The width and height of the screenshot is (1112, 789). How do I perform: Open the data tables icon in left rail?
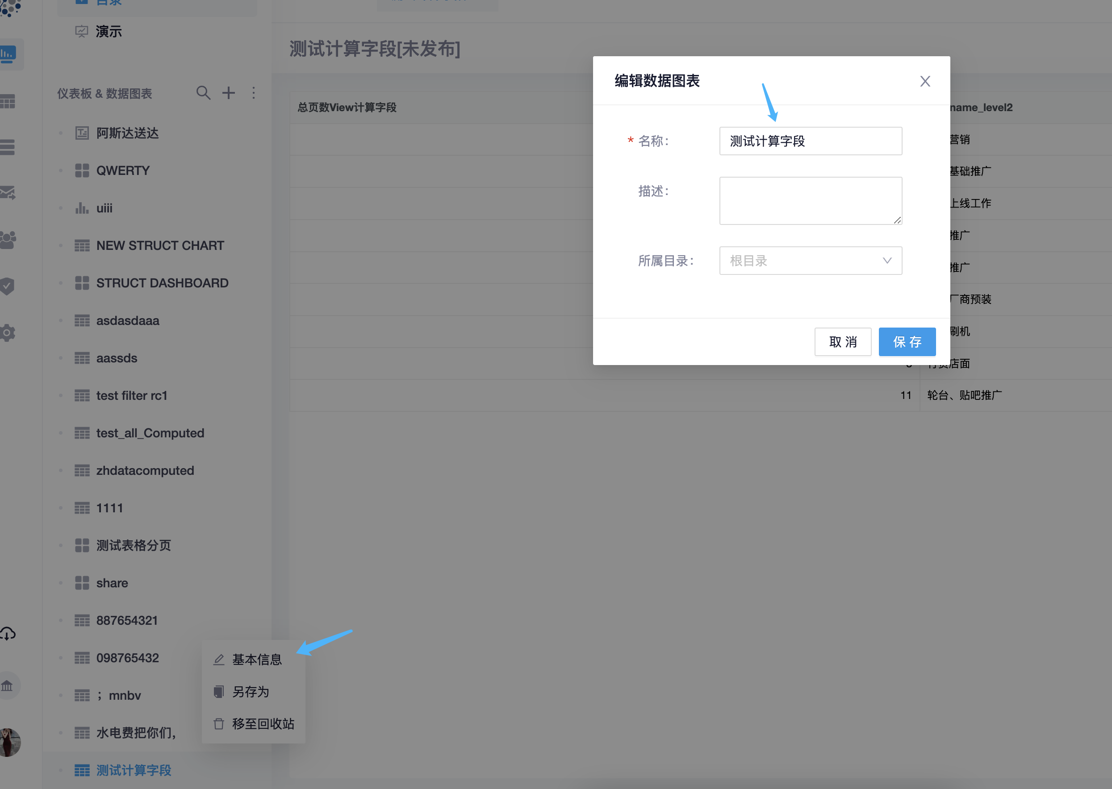tap(8, 100)
